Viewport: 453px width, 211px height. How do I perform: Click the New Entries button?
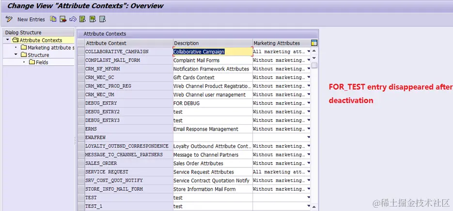click(x=31, y=19)
